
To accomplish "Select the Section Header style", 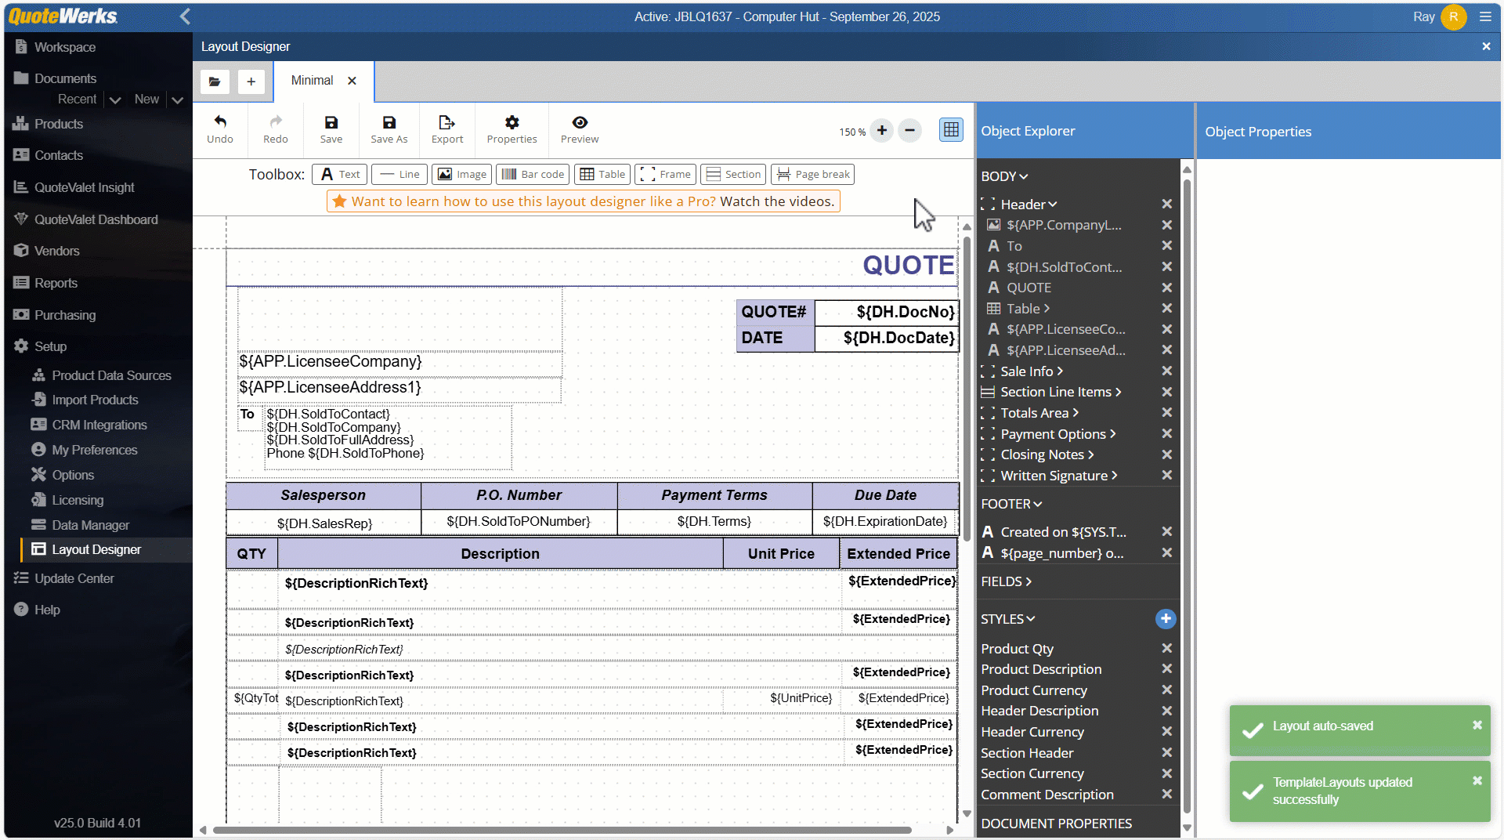I will (x=1027, y=753).
